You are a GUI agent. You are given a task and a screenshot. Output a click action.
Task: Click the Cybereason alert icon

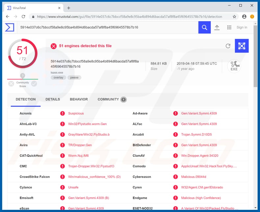tap(175, 177)
